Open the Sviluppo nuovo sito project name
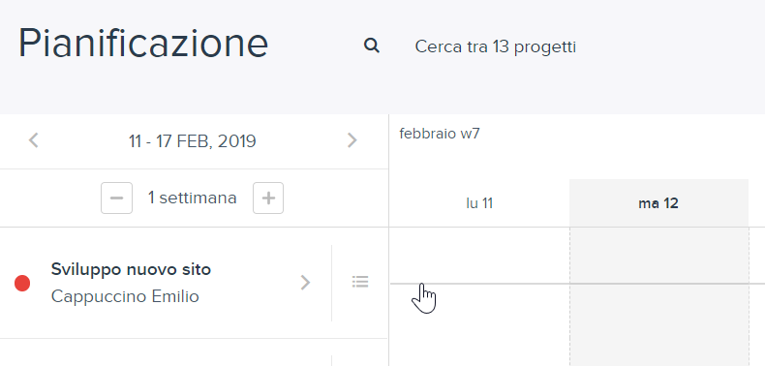 tap(131, 269)
